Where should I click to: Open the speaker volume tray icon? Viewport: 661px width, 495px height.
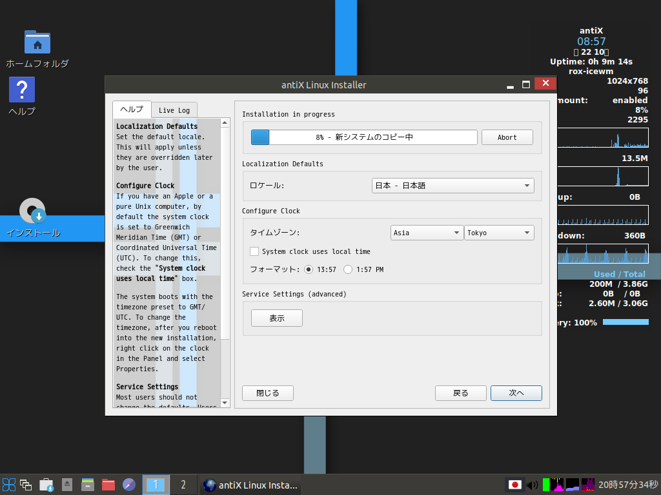tap(533, 485)
